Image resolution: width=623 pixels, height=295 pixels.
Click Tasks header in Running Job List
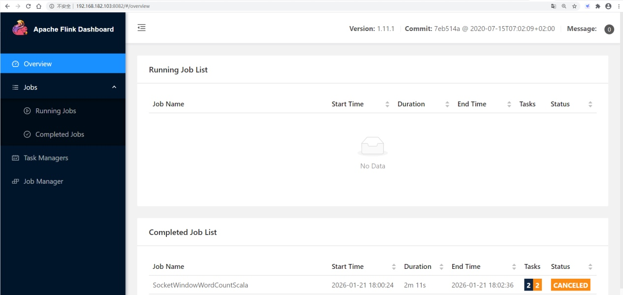[x=527, y=104]
